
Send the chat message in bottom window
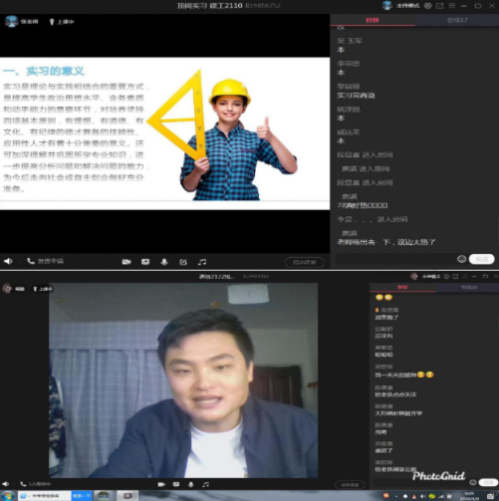pyautogui.click(x=488, y=482)
